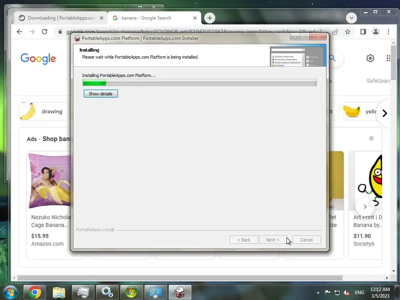Open the Windows Start menu
The width and height of the screenshot is (400, 300).
(10, 292)
